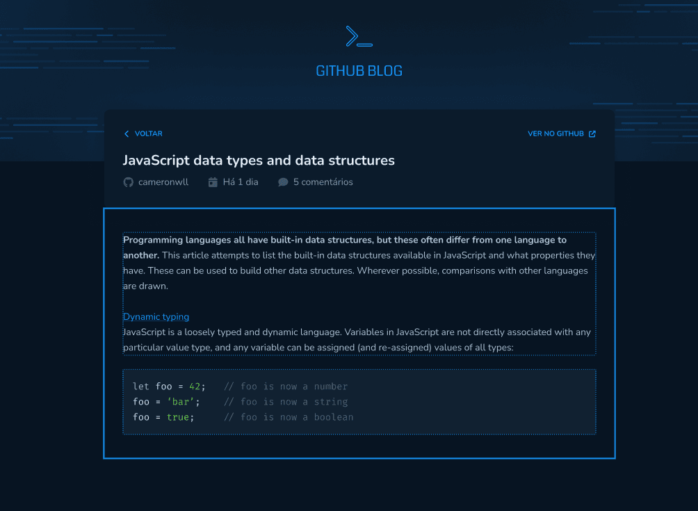Click the back chevron icon beside VOLTAR
698x511 pixels.
[x=127, y=134]
